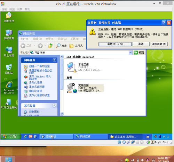Image resolution: width=174 pixels, height=162 pixels.
Task: Click Create a new connection link
Action: [x=39, y=66]
